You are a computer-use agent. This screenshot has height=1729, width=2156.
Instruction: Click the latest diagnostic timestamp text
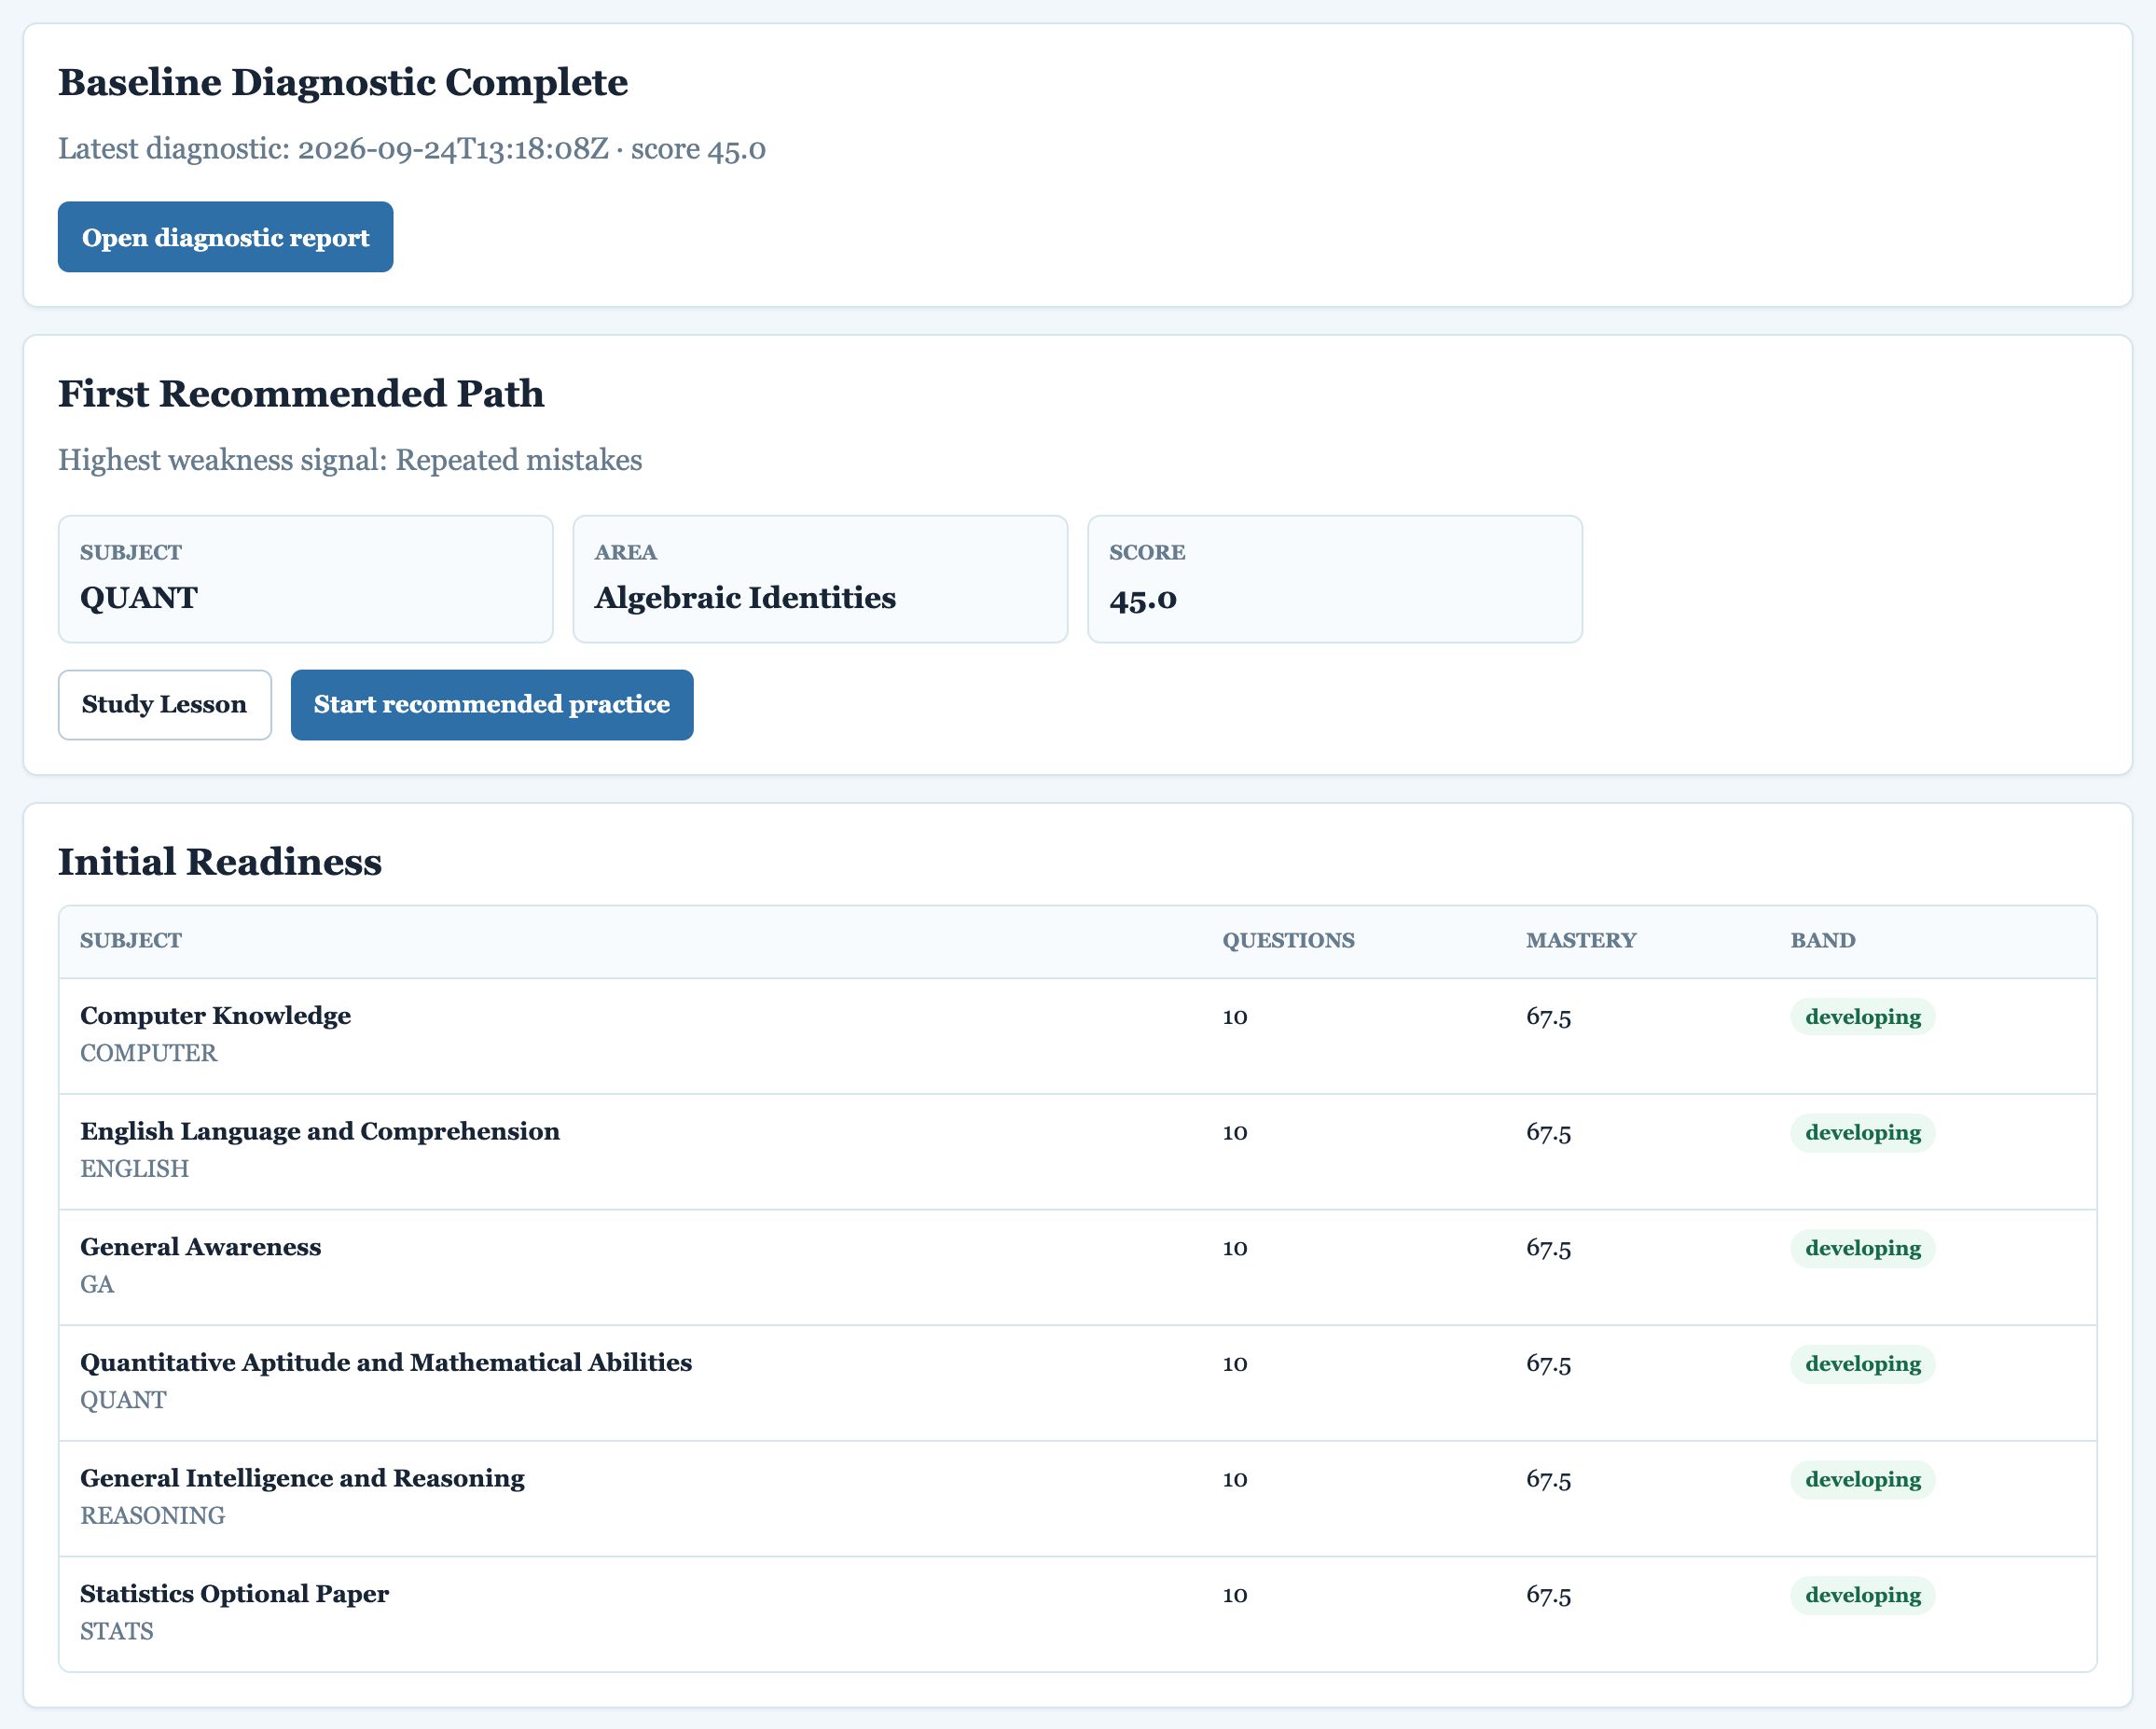[x=453, y=149]
